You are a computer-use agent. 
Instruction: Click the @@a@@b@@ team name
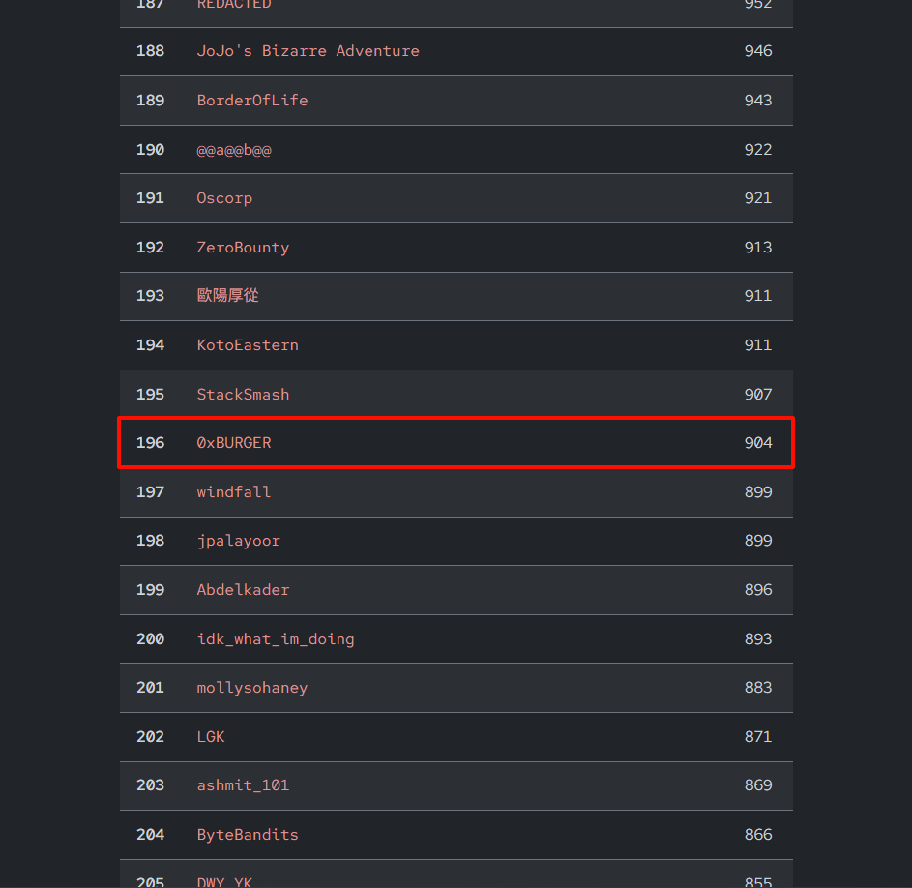click(234, 150)
